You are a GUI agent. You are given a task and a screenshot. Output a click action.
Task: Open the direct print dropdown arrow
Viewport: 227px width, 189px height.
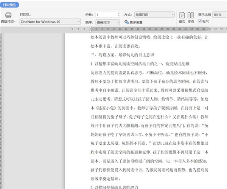[x=16, y=22]
